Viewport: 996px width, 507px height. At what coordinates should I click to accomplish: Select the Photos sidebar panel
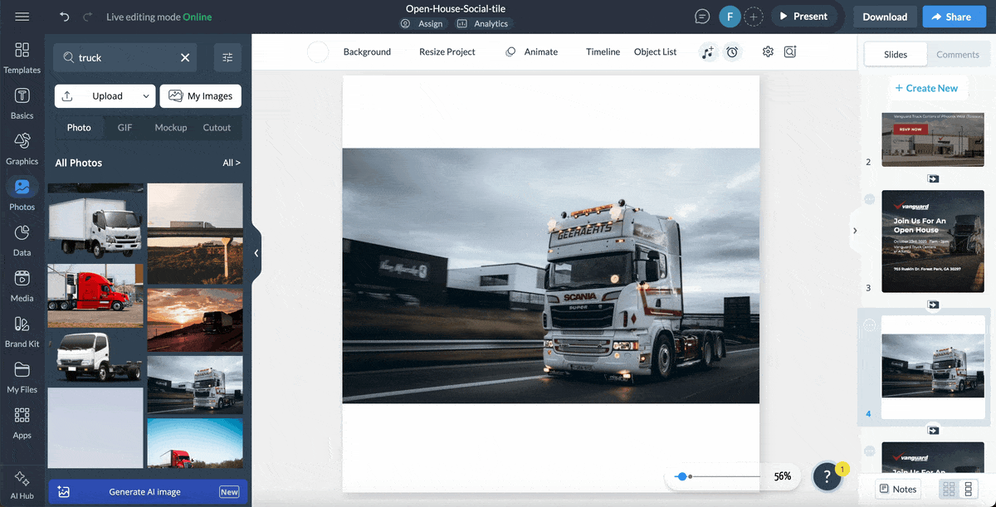22,195
